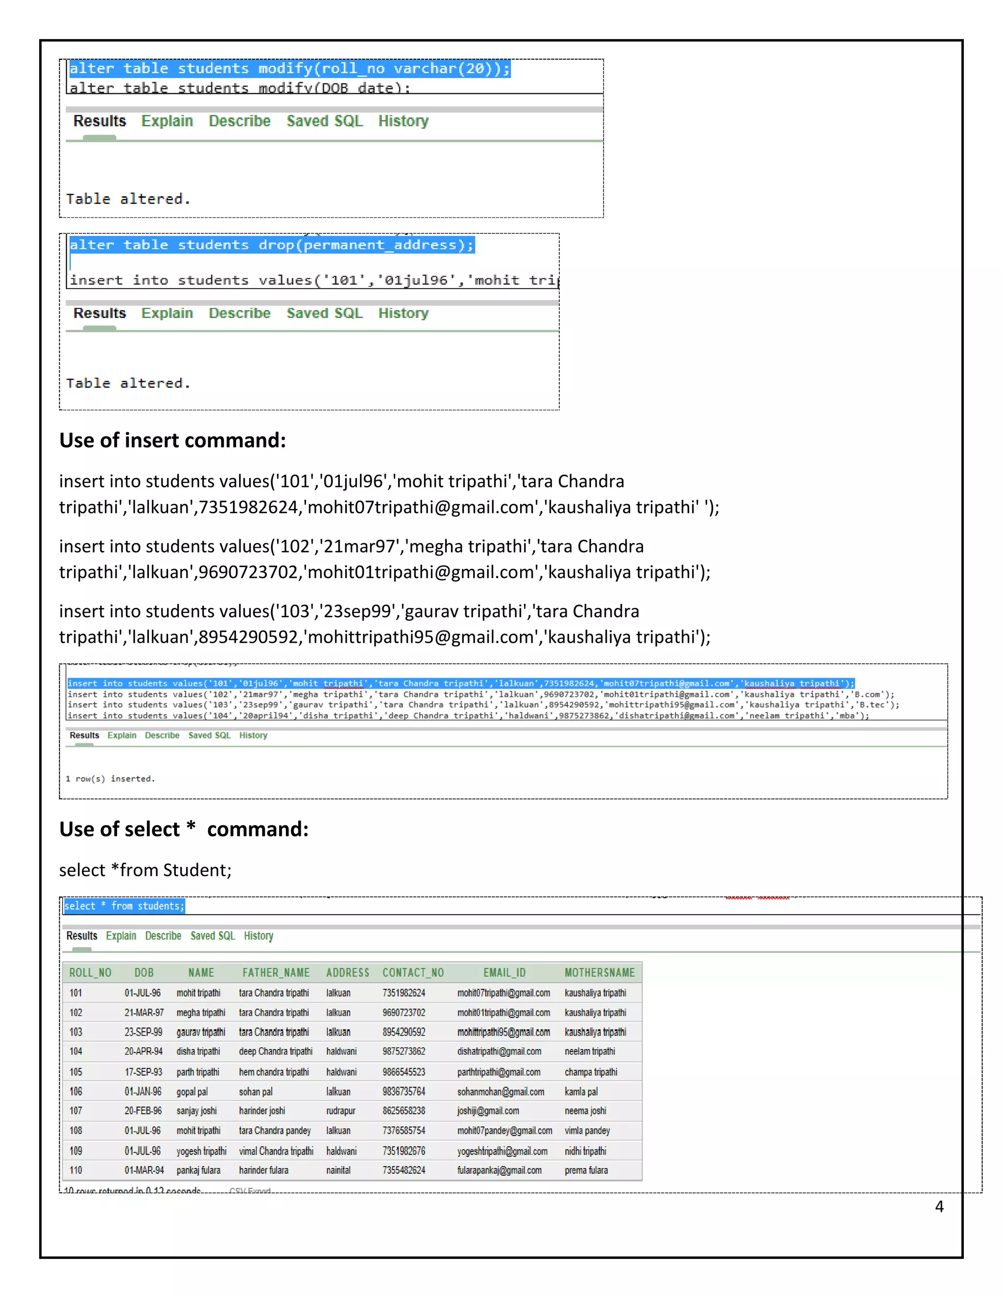
Task: Click the EMAIL_ID column header
Action: coord(504,972)
